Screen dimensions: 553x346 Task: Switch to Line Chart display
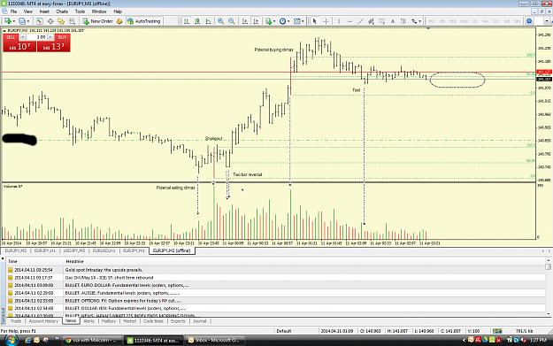(208, 21)
